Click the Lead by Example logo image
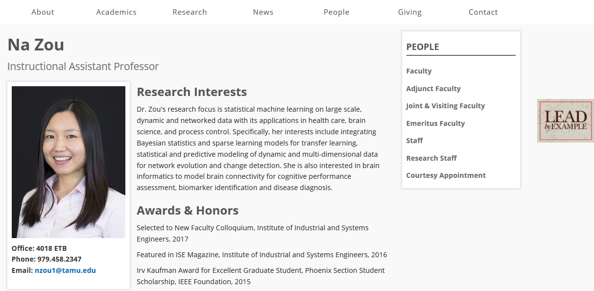The width and height of the screenshot is (594, 291). (565, 121)
